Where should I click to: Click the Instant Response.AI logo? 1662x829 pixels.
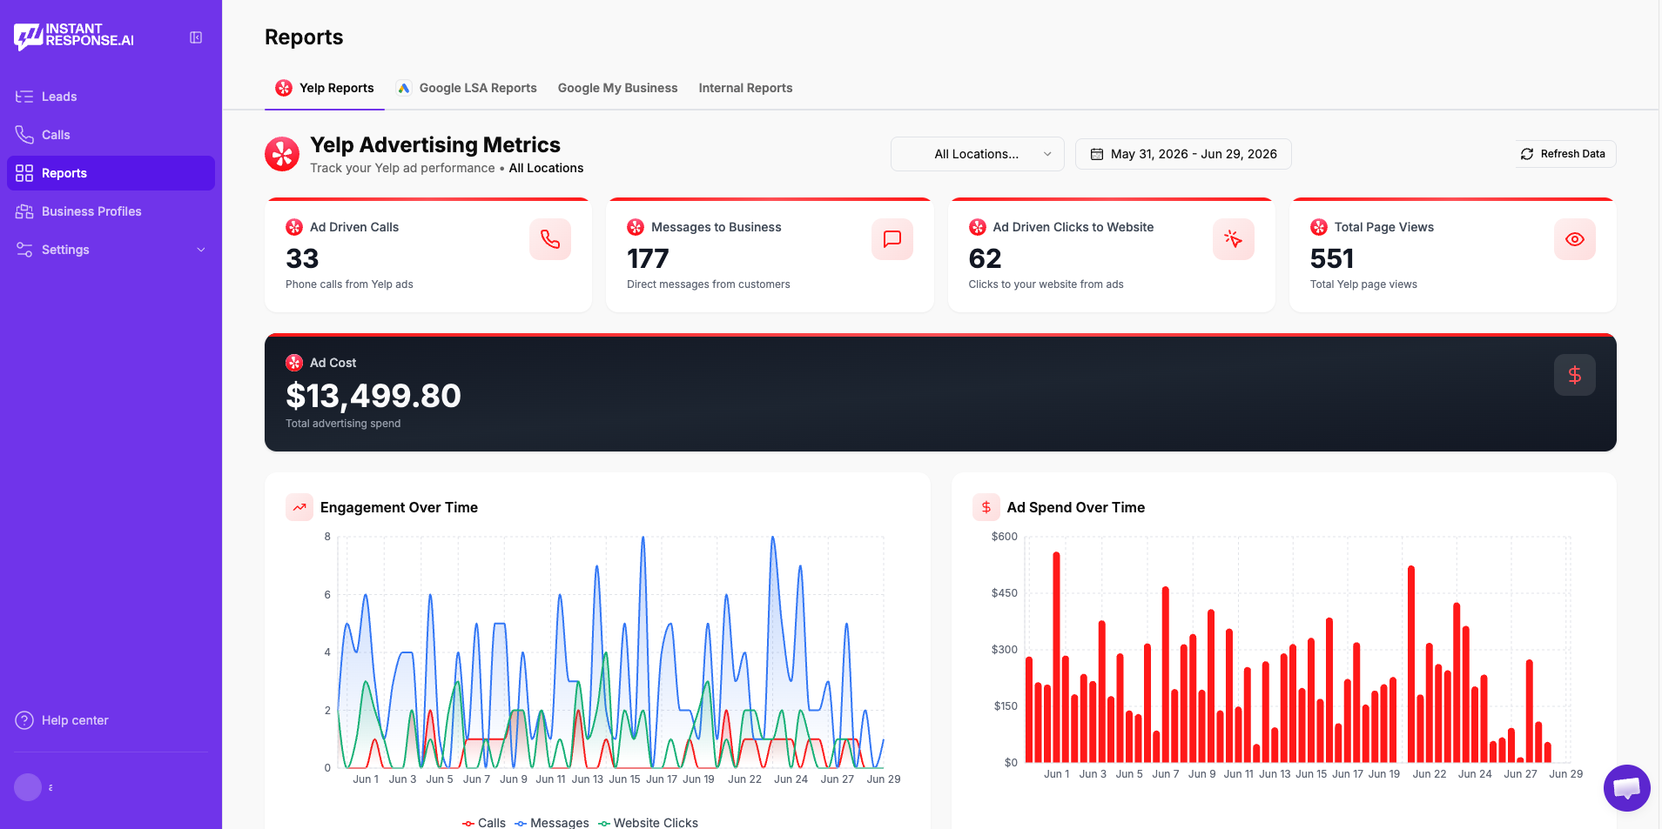click(74, 36)
